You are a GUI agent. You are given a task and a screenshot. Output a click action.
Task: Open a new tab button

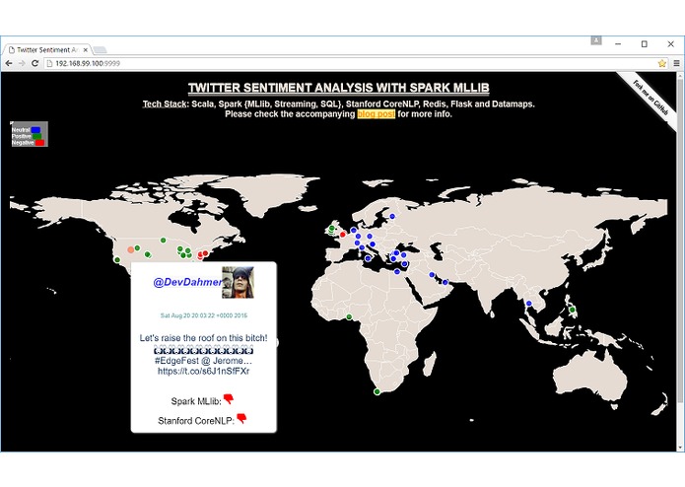click(x=101, y=50)
